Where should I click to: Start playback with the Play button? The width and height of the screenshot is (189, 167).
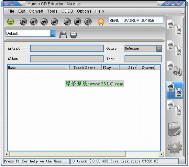67,22
